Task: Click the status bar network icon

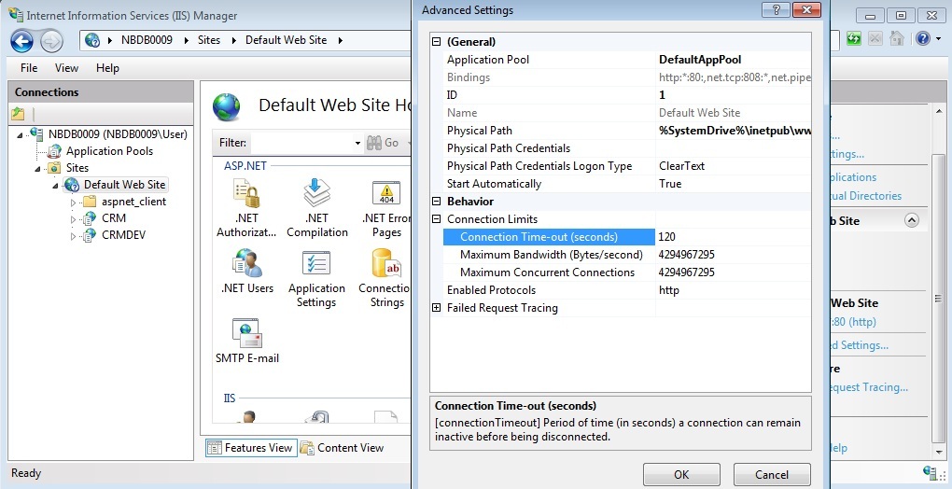Action: click(x=930, y=472)
